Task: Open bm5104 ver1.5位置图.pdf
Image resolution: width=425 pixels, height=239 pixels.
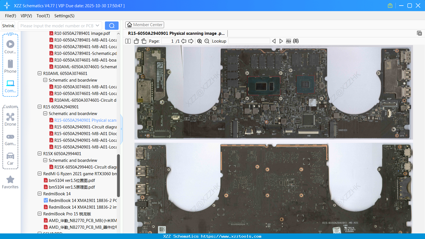Action: (69, 181)
